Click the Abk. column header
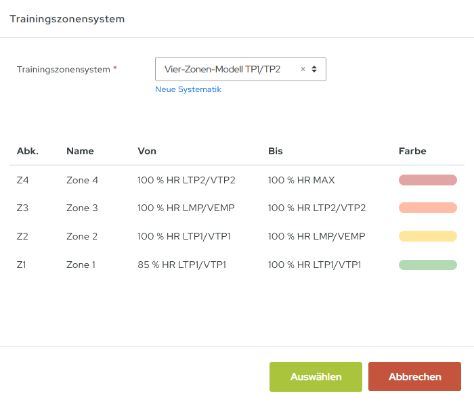474x406 pixels. pyautogui.click(x=28, y=151)
